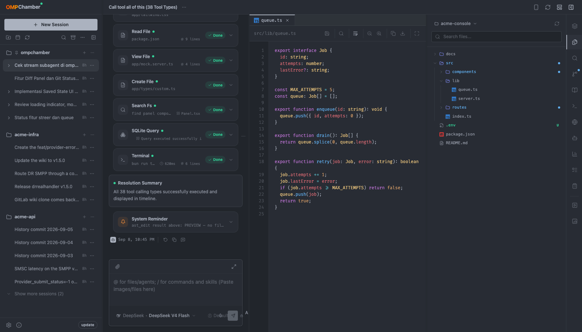Click the Search files input field

pos(497,37)
